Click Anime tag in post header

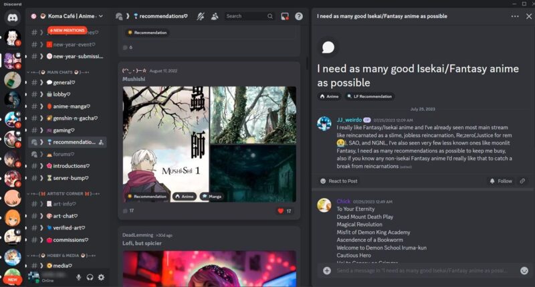point(329,96)
